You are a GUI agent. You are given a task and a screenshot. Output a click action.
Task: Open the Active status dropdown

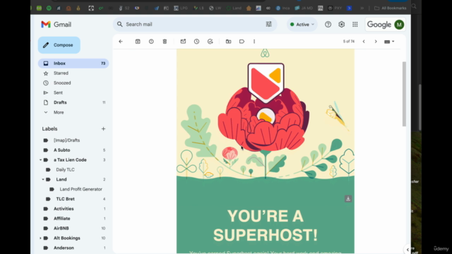point(302,25)
